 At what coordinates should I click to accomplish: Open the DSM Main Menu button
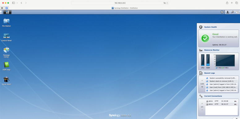pyautogui.click(x=7, y=12)
